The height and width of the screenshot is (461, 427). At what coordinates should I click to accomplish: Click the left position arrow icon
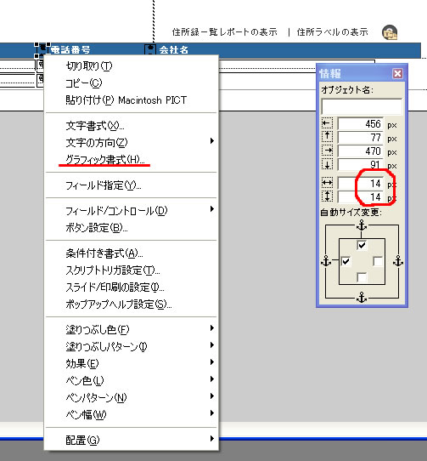coord(327,123)
